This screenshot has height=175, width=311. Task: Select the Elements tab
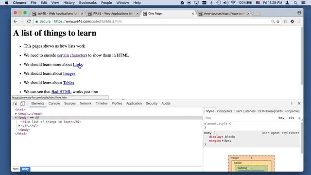click(38, 104)
